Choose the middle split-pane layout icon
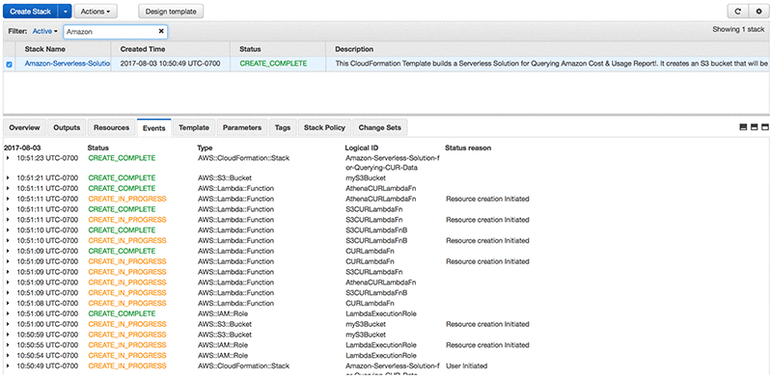The image size is (772, 379). (755, 127)
